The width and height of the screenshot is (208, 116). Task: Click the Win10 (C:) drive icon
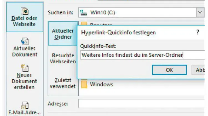[84, 13]
